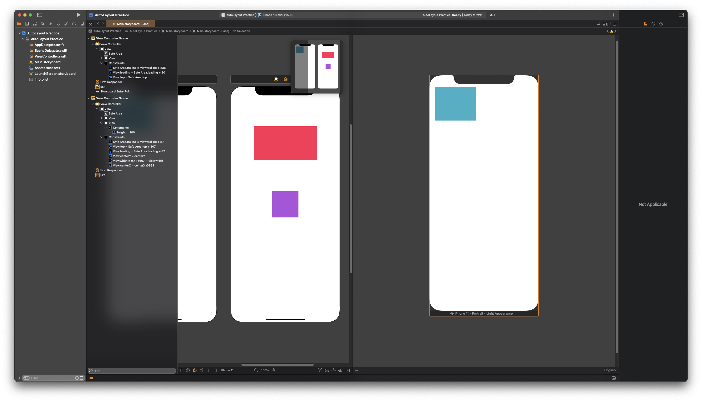Screen dimensions: 702x401
Task: Click Resolve Auto Layout Issues icon
Action: tap(340, 371)
